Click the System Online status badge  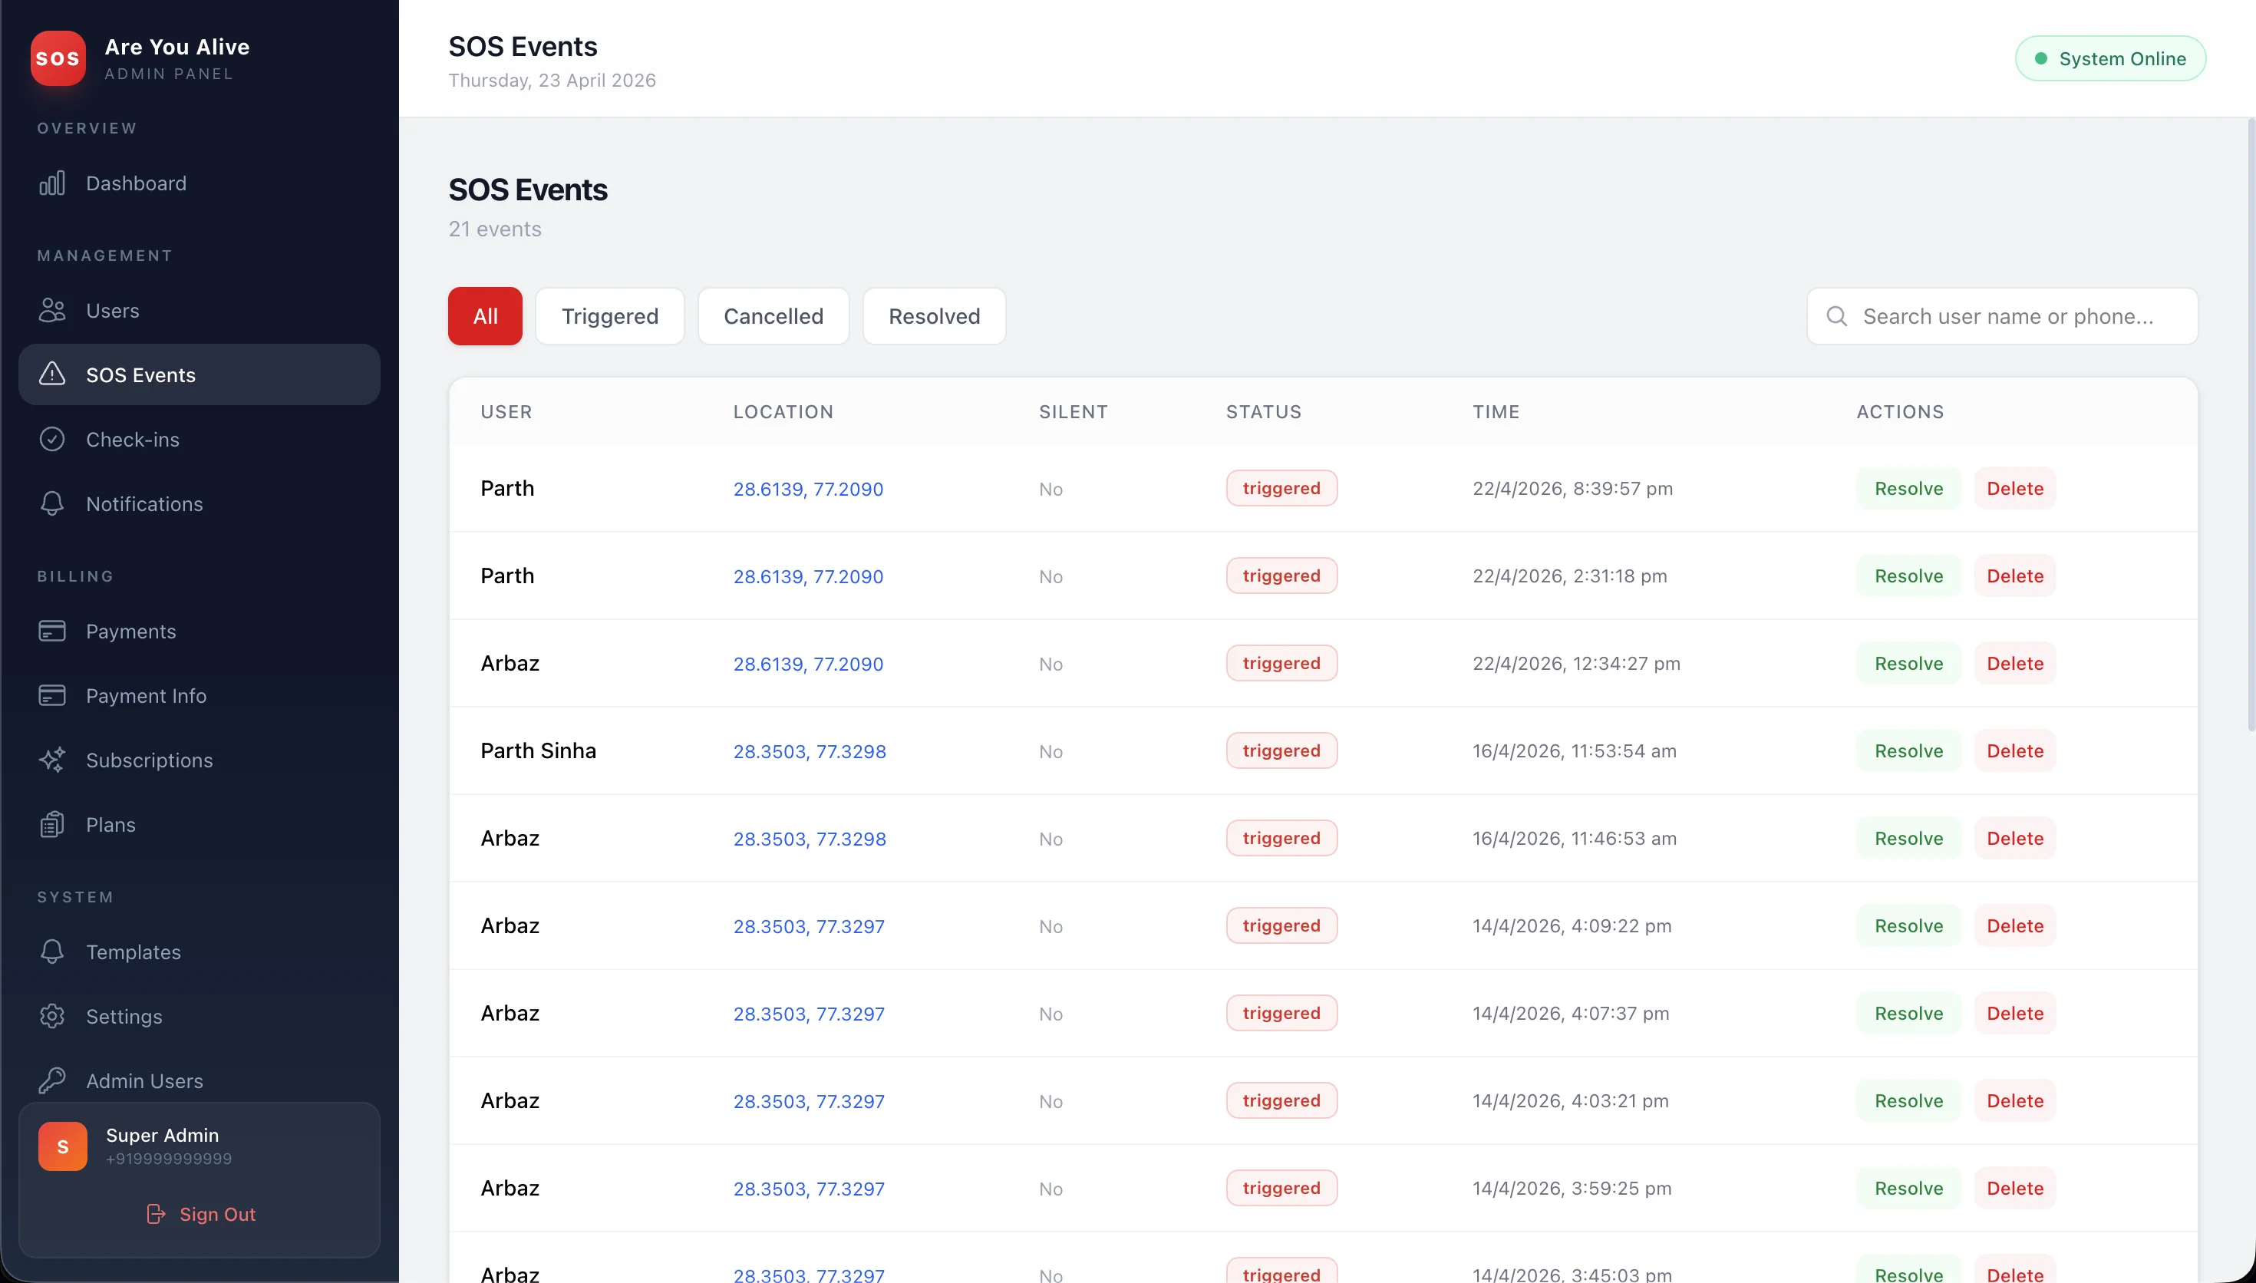(2111, 58)
